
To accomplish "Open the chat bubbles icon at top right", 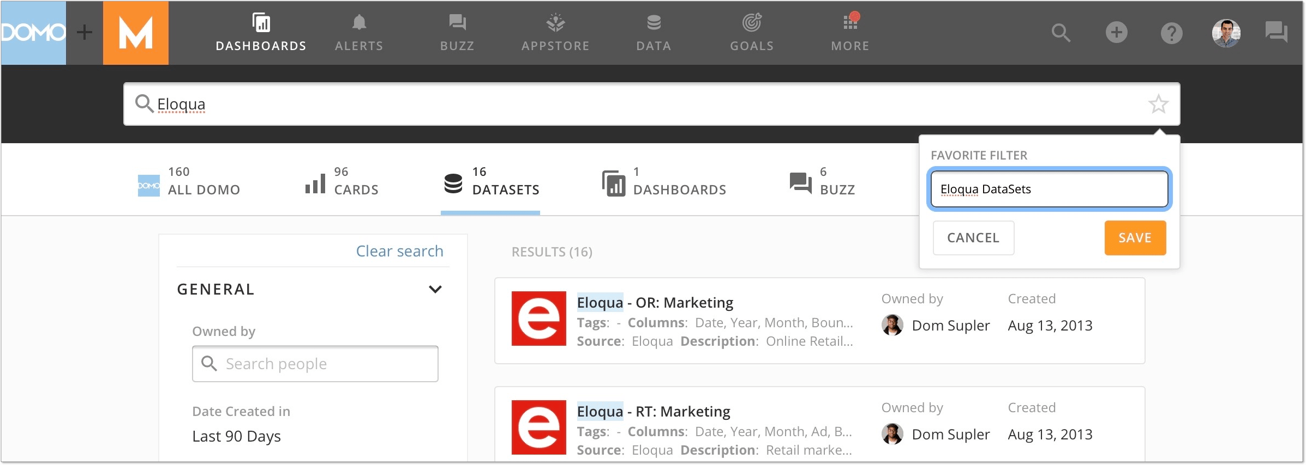I will (x=1277, y=32).
